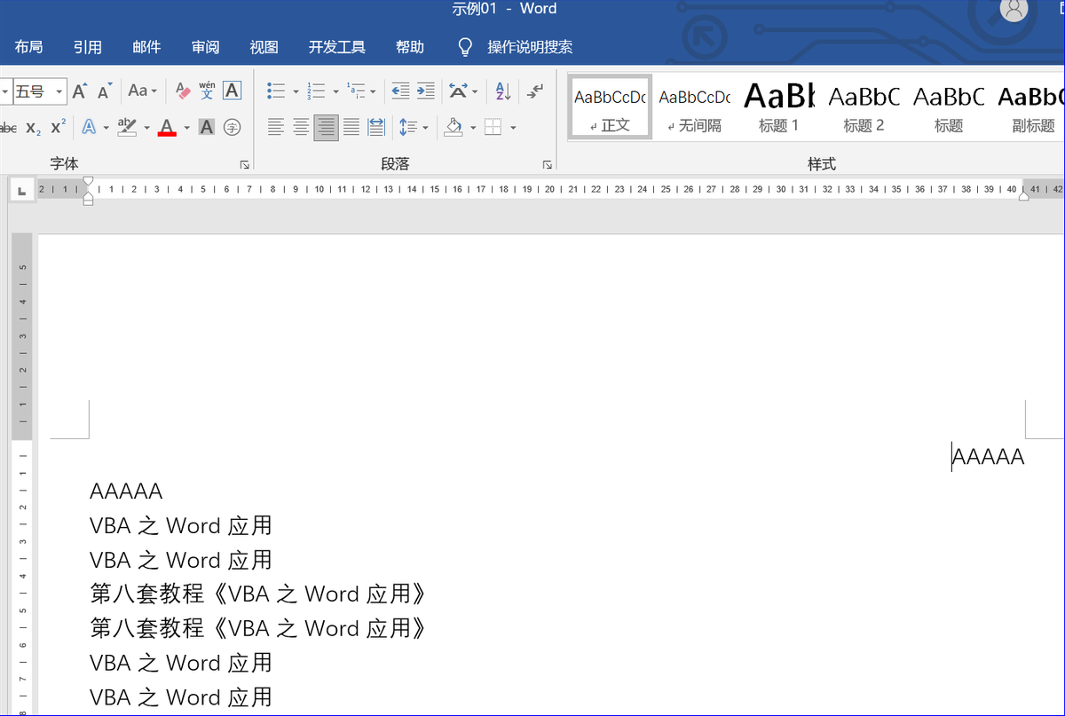Open the phonetic guide (wén 文) tool

(207, 90)
